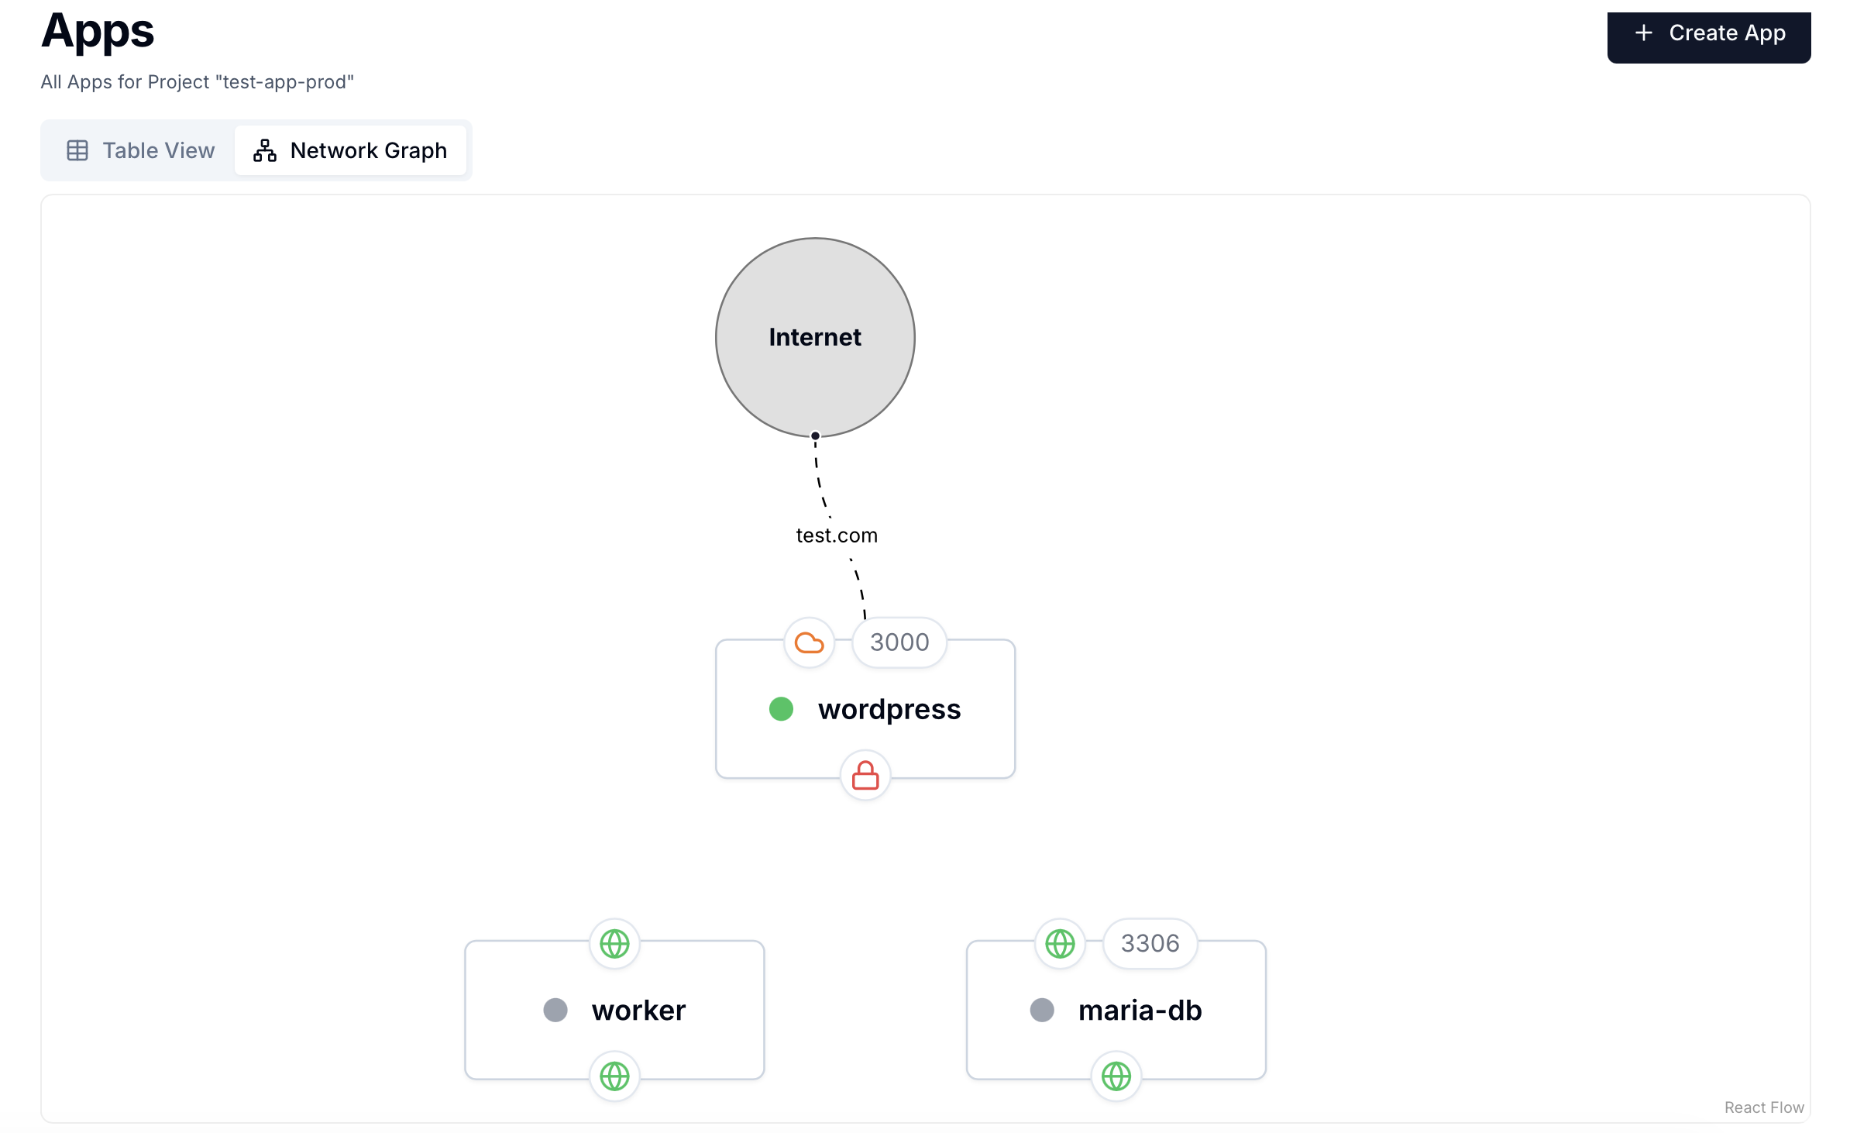
Task: Click the table grid icon beside Table View
Action: pyautogui.click(x=77, y=150)
